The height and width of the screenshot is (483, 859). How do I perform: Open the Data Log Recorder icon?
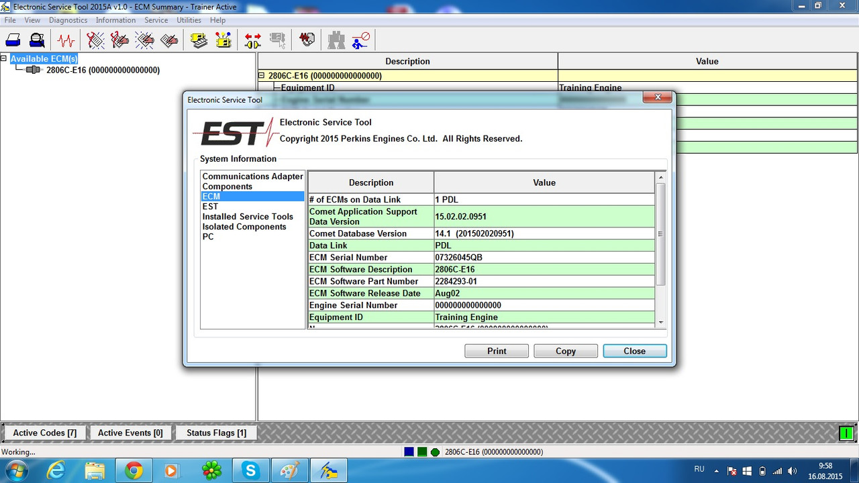pyautogui.click(x=307, y=40)
